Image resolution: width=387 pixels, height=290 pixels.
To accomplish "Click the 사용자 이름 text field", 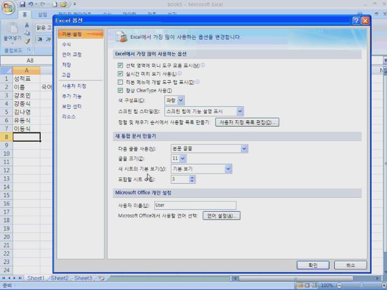I will click(x=195, y=205).
